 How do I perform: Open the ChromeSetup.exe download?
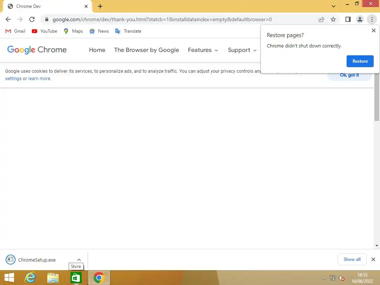[x=37, y=260]
